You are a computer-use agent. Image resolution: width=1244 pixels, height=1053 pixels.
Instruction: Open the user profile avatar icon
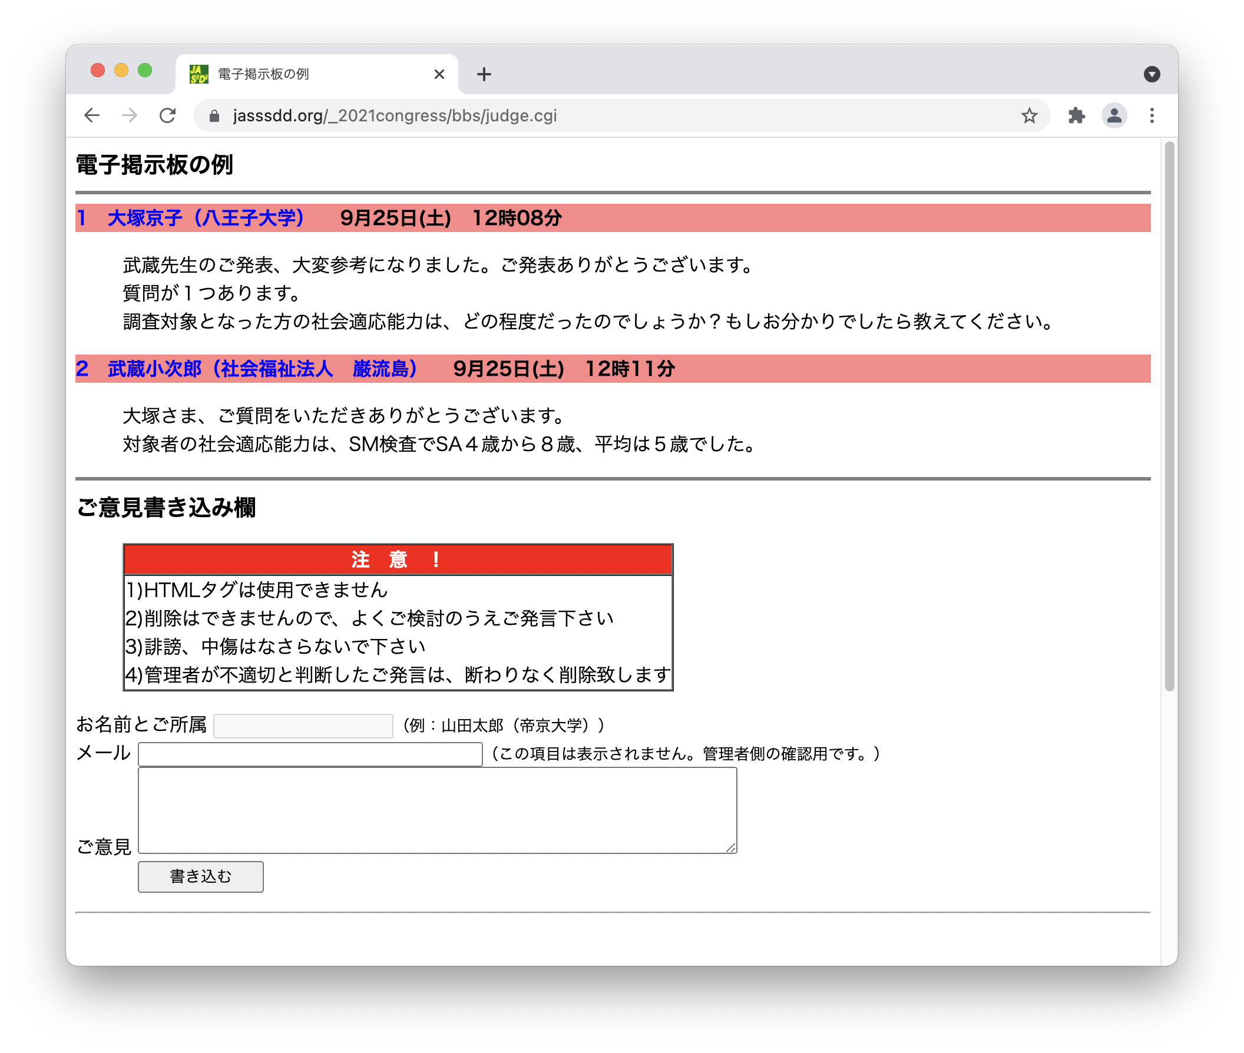coord(1114,115)
